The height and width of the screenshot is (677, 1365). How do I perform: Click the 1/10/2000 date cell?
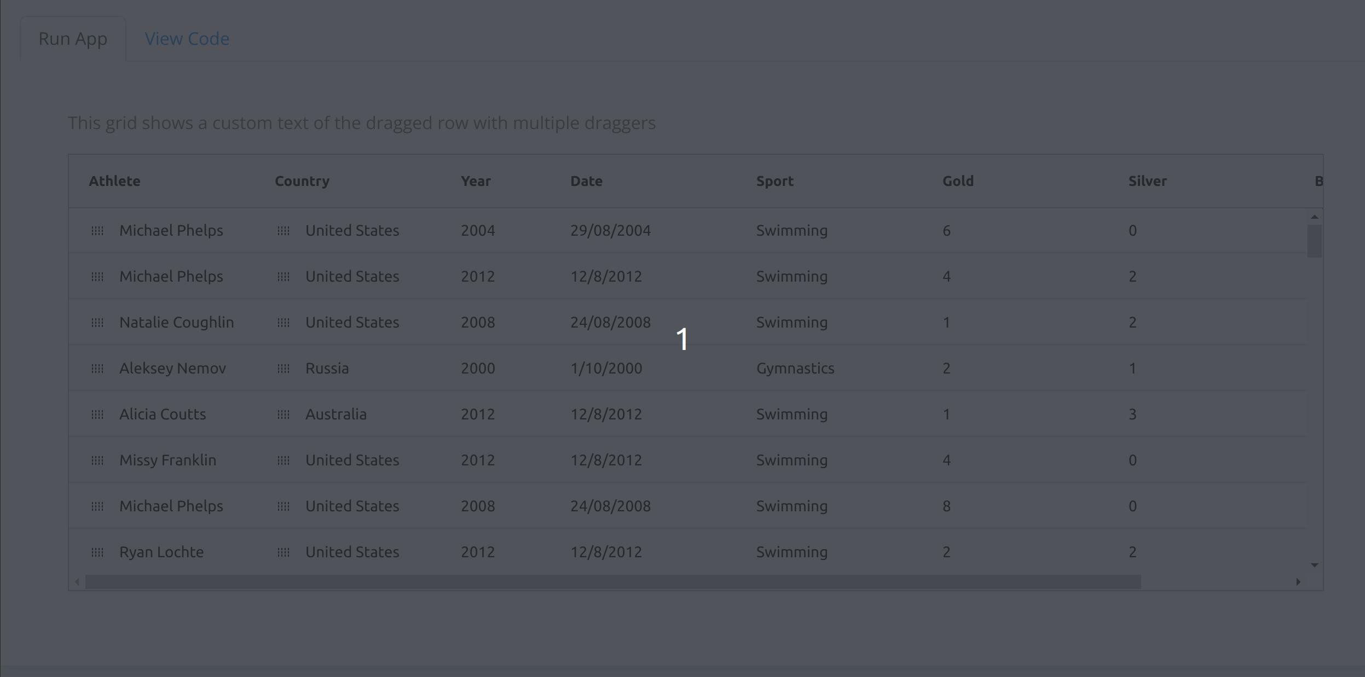tap(606, 369)
